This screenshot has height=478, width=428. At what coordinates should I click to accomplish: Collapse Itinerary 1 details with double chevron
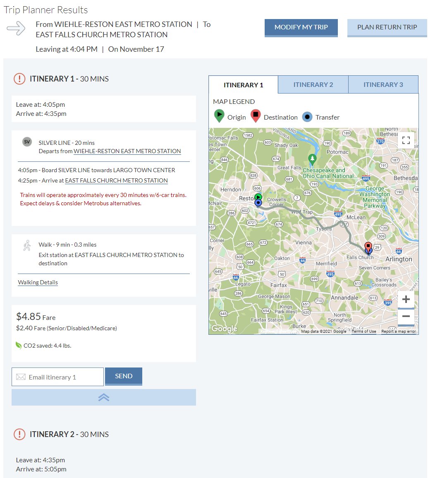pyautogui.click(x=103, y=397)
